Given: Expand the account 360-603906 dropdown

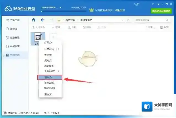Looking at the screenshot, I should (x=60, y=7).
